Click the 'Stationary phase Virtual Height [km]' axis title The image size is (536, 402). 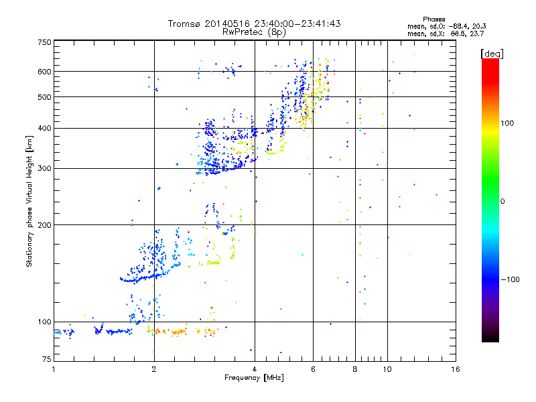pyautogui.click(x=29, y=201)
